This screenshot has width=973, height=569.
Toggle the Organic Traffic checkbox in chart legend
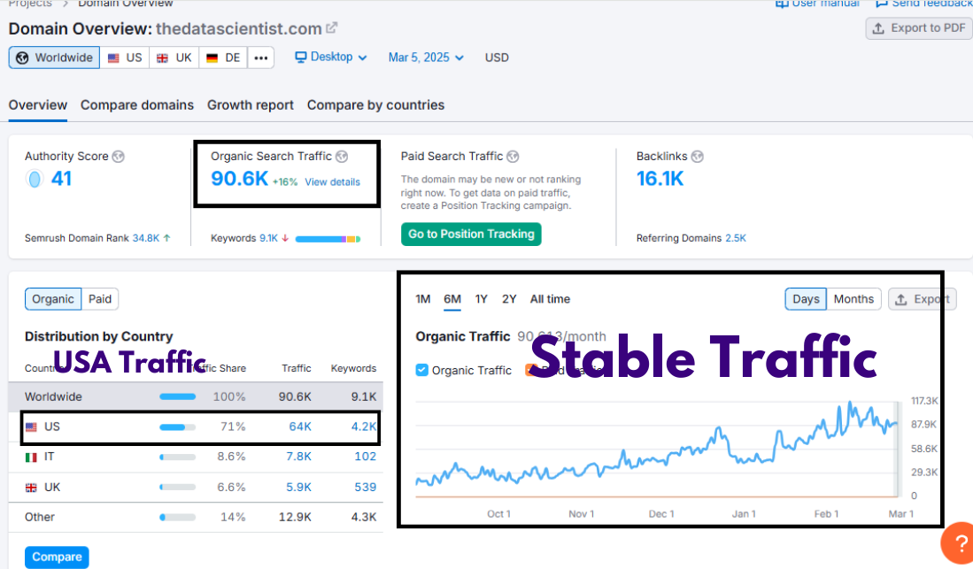click(x=422, y=370)
